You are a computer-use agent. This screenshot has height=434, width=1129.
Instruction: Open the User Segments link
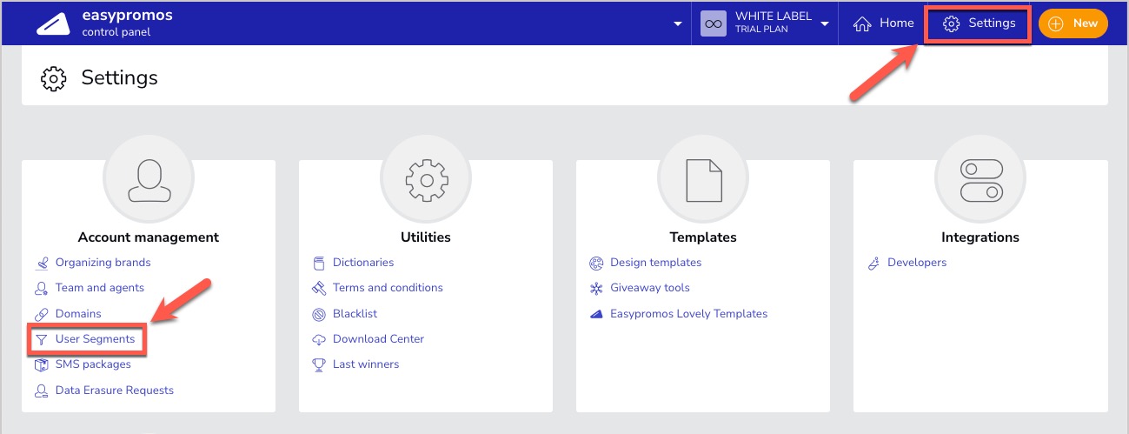click(96, 339)
